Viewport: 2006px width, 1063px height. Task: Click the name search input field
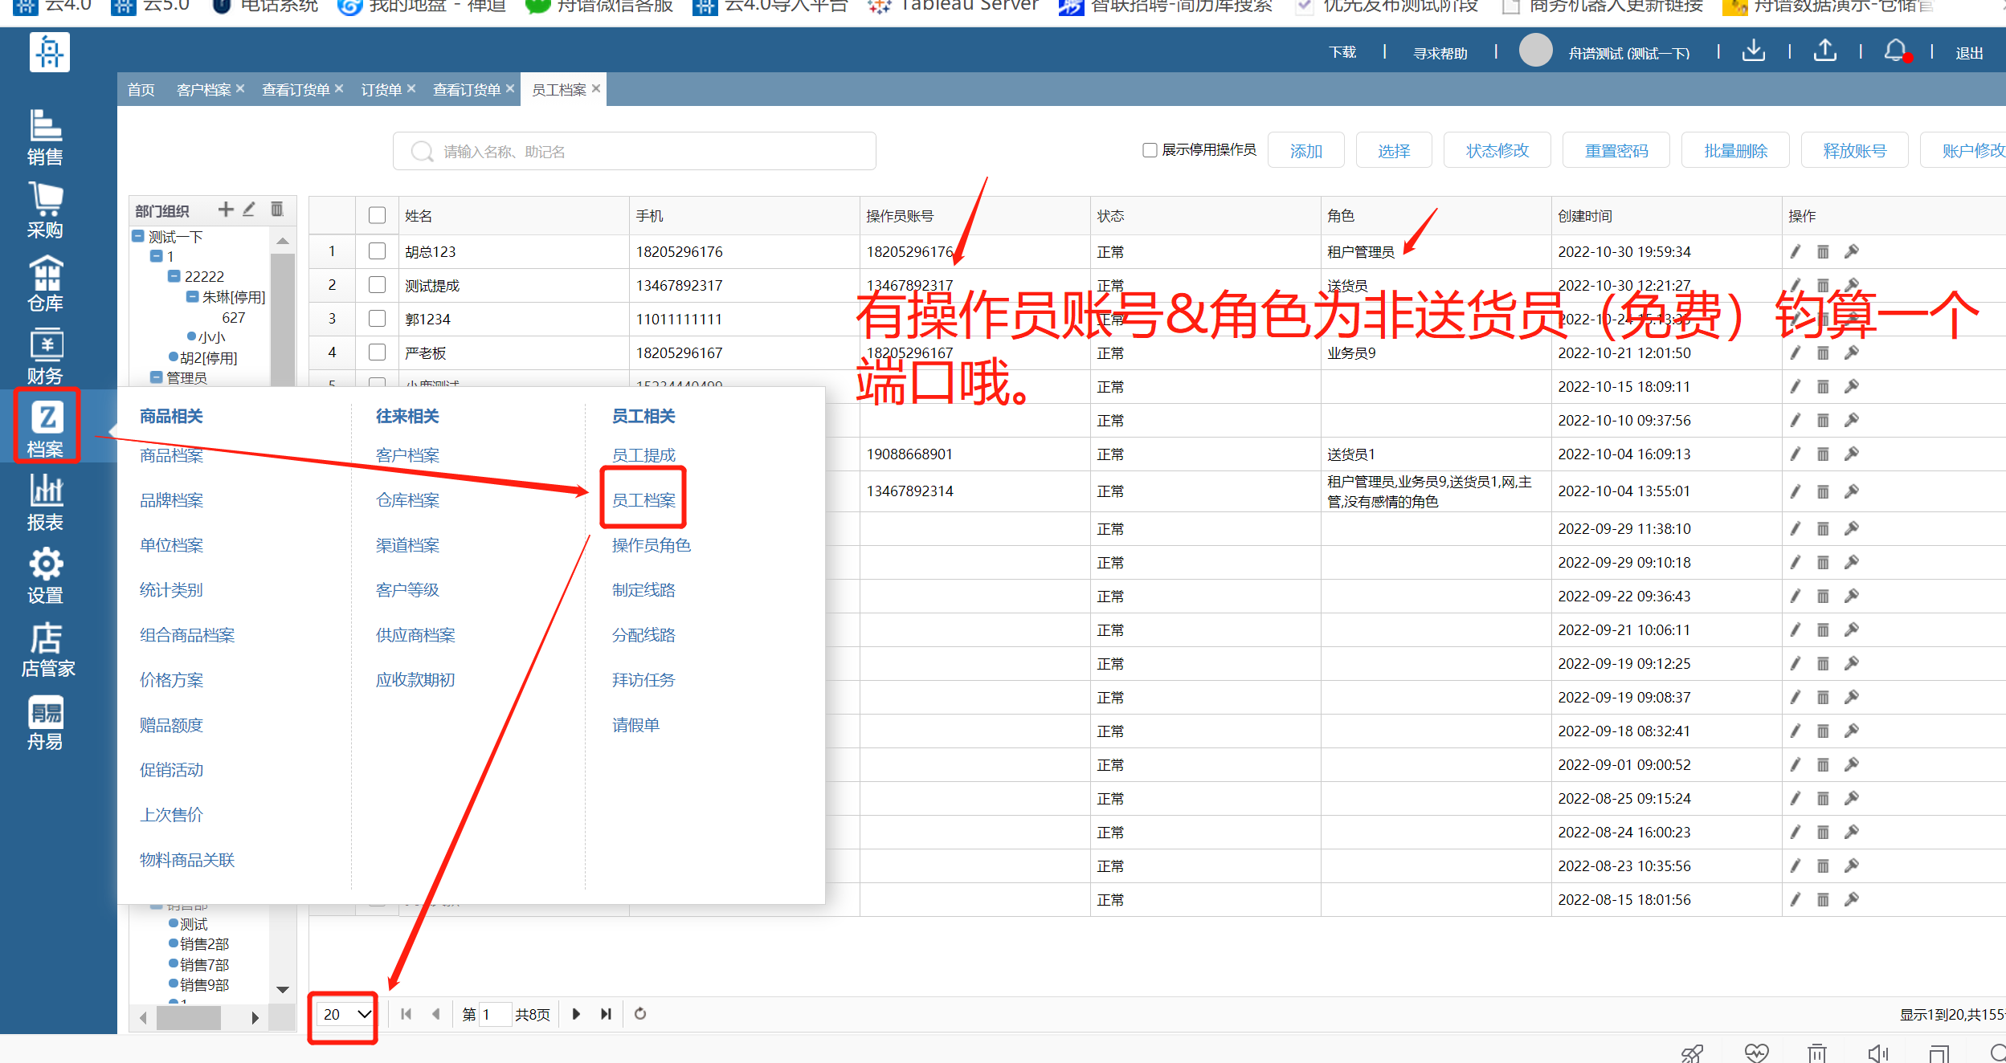coord(634,151)
